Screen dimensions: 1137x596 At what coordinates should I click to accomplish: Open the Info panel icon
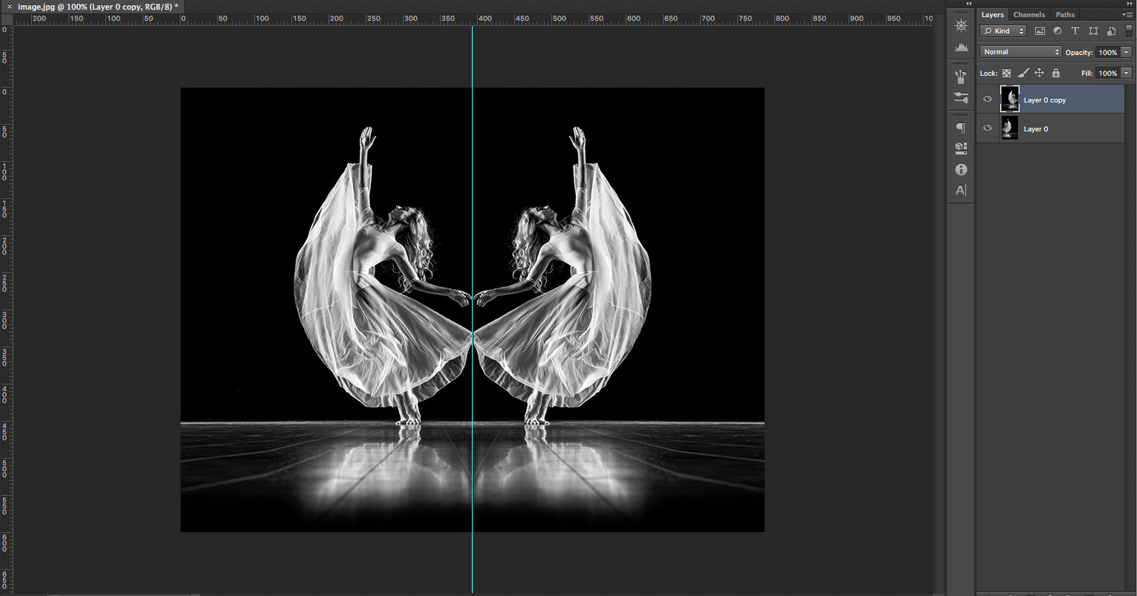pos(961,169)
